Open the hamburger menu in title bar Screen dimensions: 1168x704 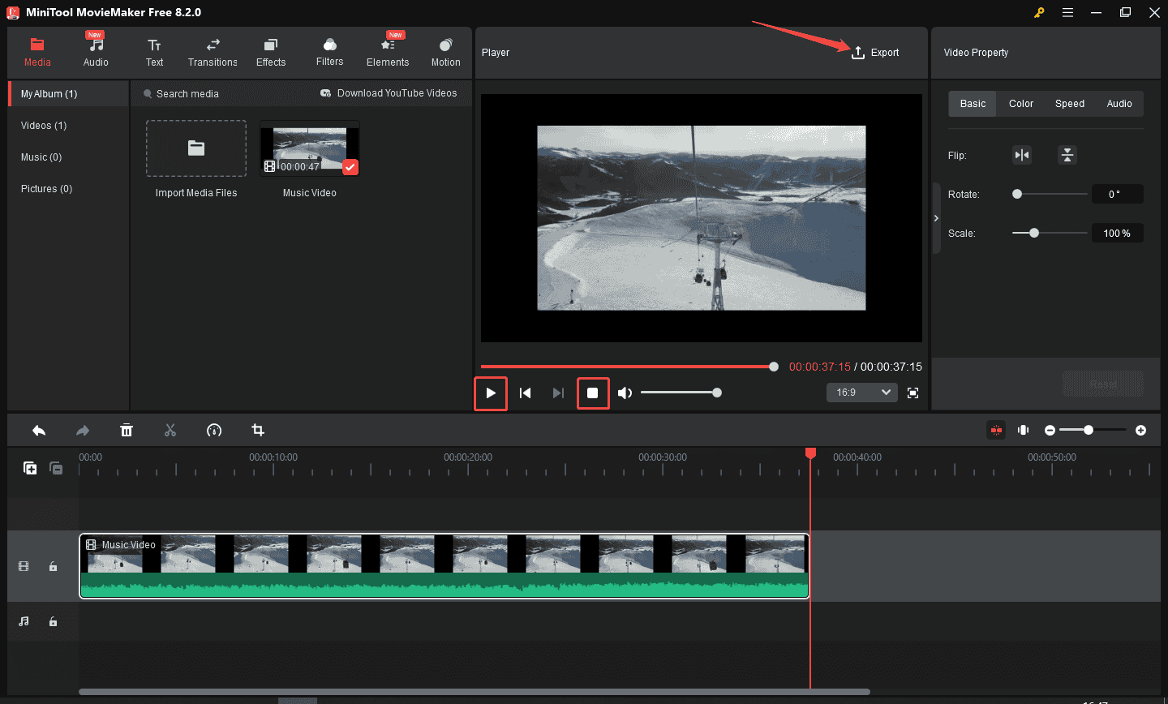point(1067,12)
